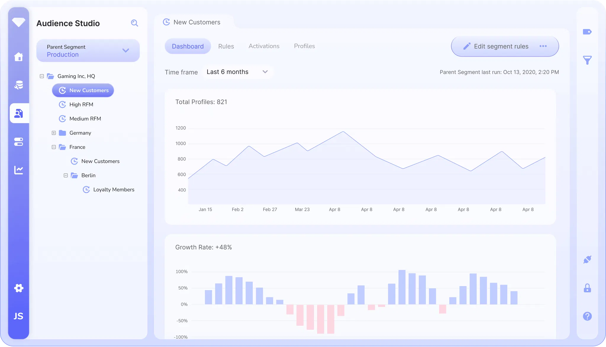
Task: Click Edit segment rules button
Action: tap(496, 46)
